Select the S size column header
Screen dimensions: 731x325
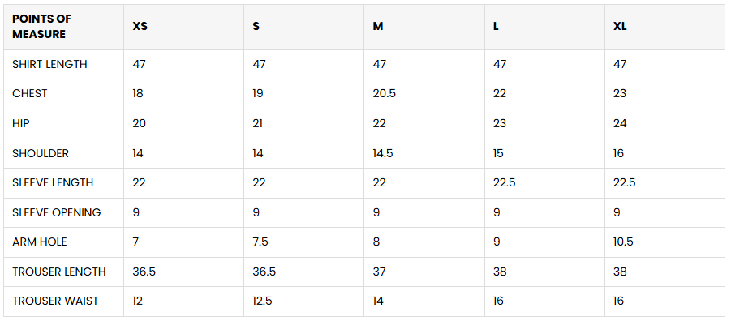pos(256,27)
